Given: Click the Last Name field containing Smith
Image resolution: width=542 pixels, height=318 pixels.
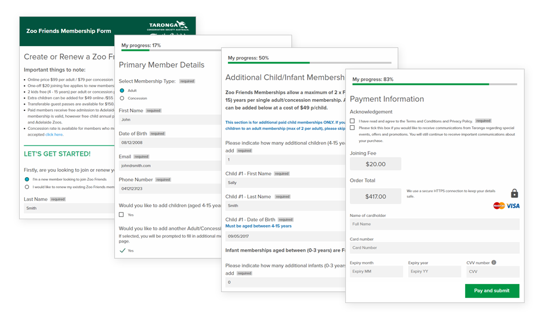Looking at the screenshot, I should 69,208.
